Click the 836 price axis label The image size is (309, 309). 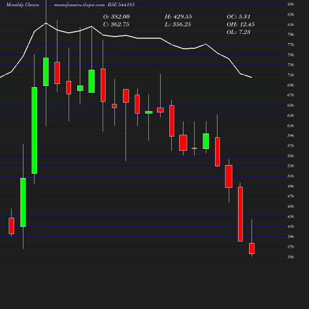click(290, 14)
